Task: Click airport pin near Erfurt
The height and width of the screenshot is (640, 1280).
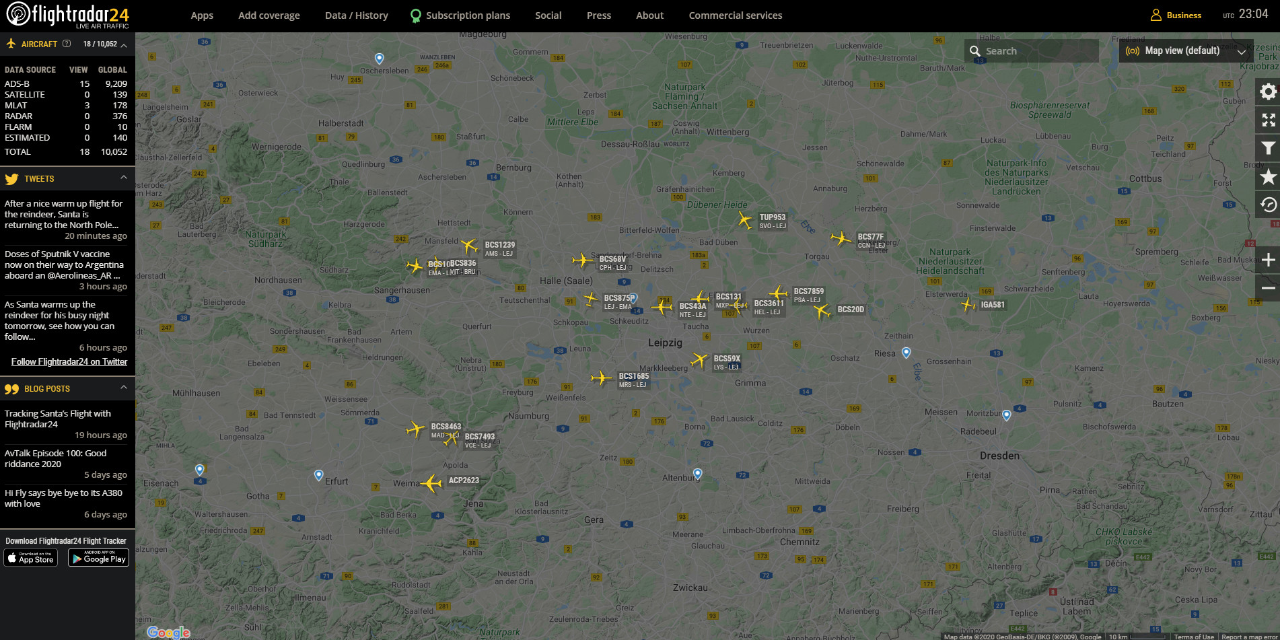Action: [x=319, y=475]
